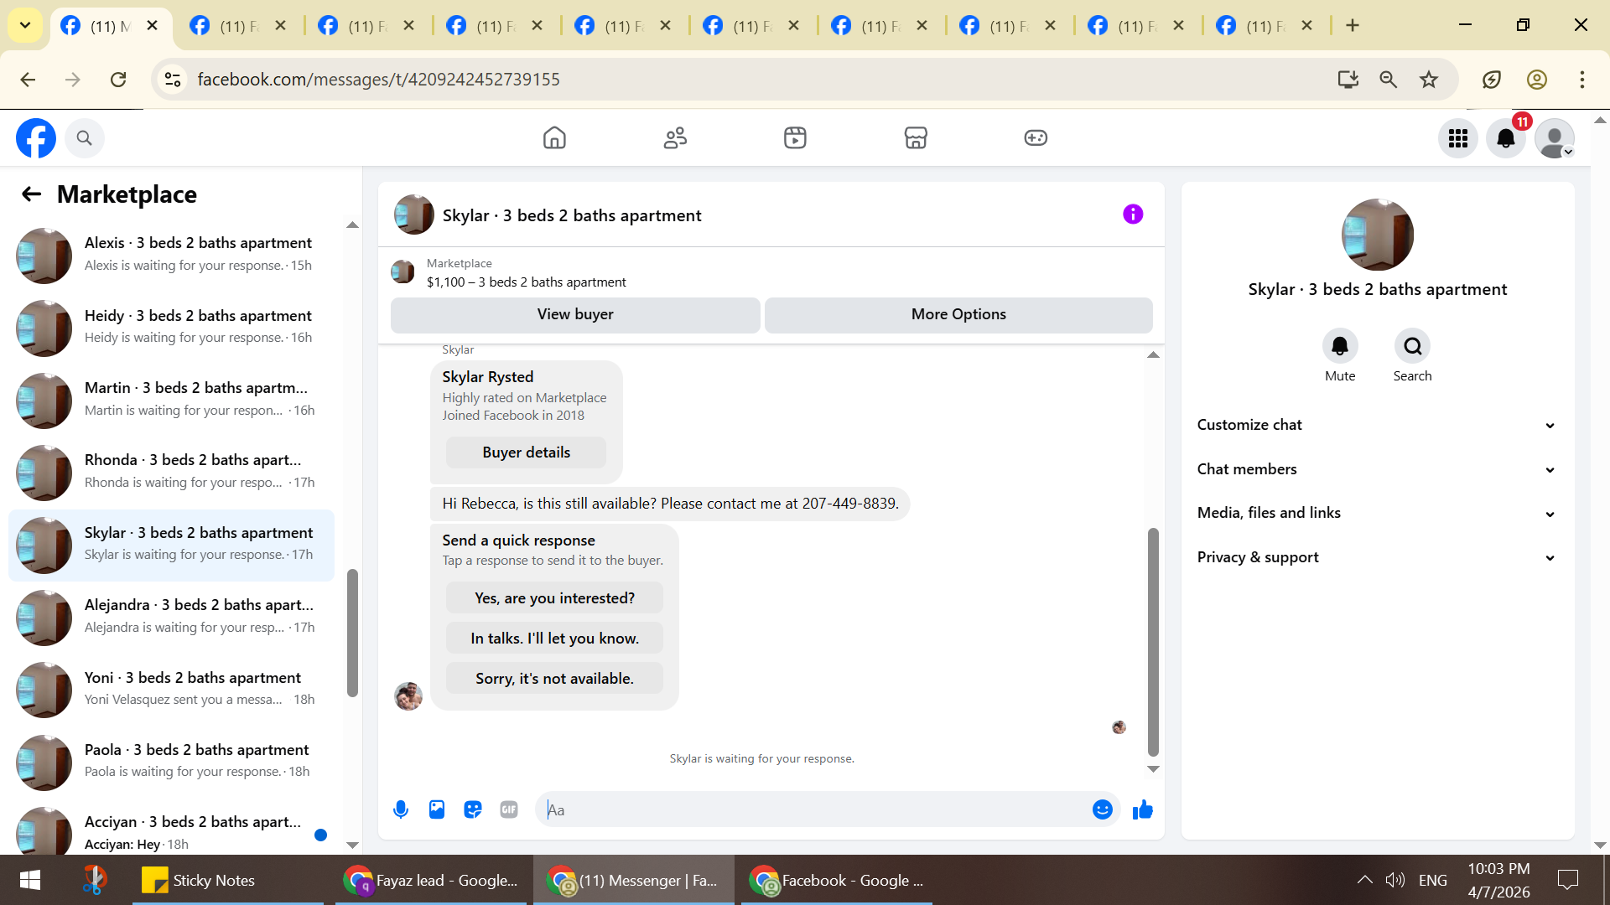Open conversation information purple icon
The image size is (1610, 905).
pos(1133,215)
